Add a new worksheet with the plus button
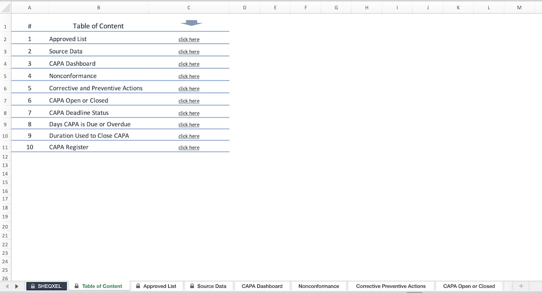Viewport: 542px width, 293px height. coord(521,286)
